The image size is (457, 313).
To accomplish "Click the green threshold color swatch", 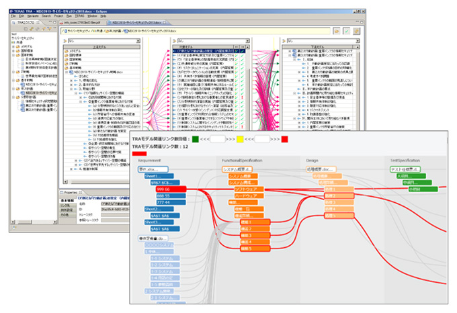I will pos(196,139).
